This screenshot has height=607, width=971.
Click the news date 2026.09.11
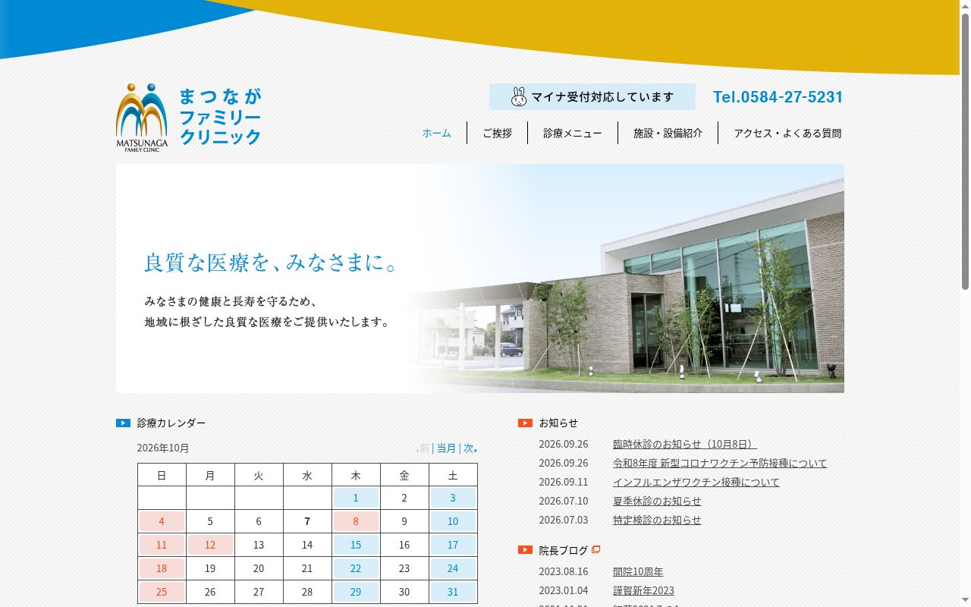(564, 482)
